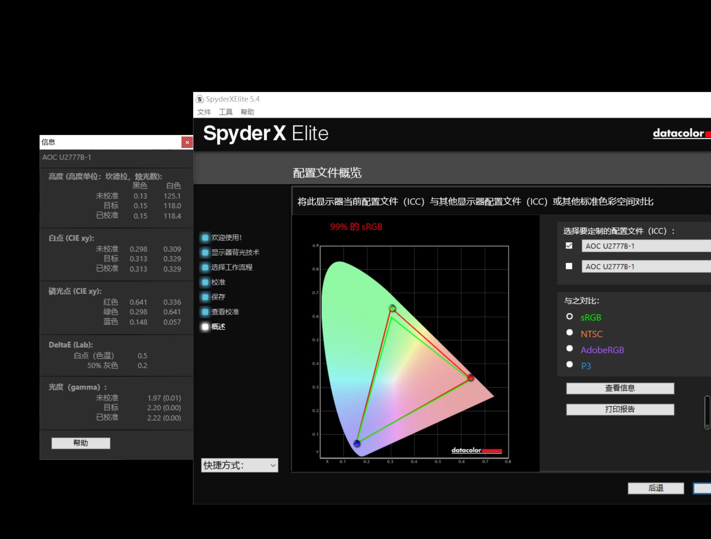
Task: Click the 概述 step indicator
Action: pos(205,327)
